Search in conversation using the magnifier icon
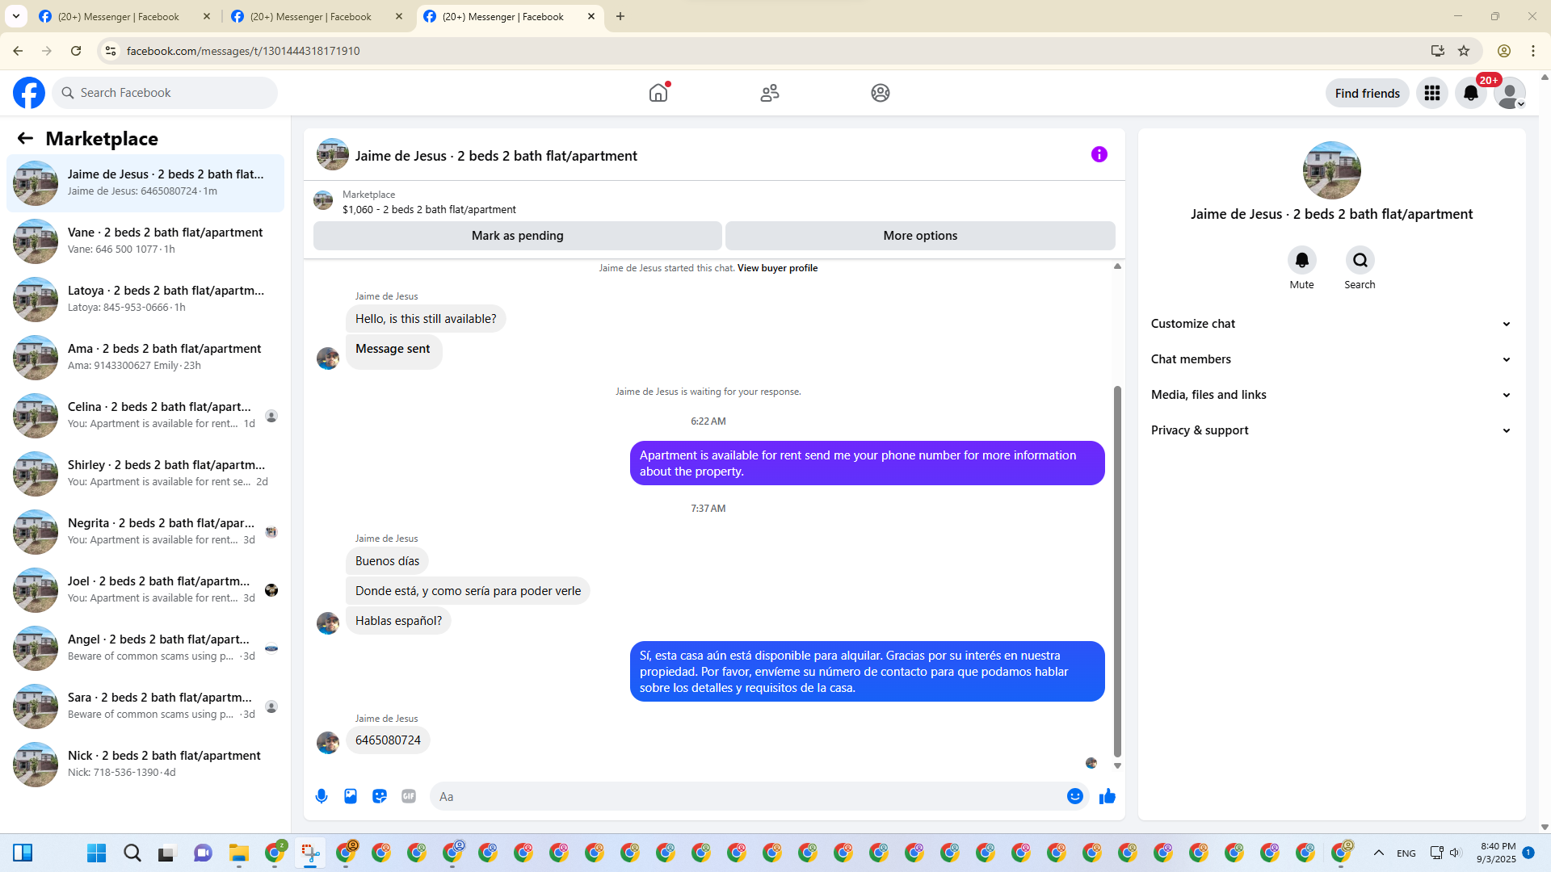Screen dimensions: 1551x872 pyautogui.click(x=1360, y=260)
